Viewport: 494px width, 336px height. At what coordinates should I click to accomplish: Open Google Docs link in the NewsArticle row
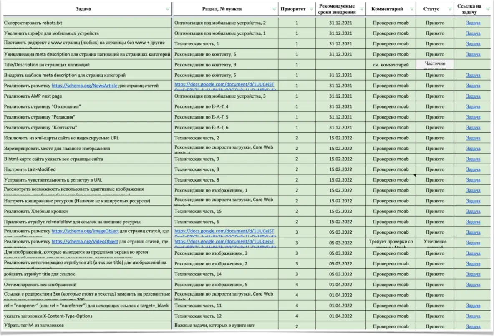click(224, 84)
